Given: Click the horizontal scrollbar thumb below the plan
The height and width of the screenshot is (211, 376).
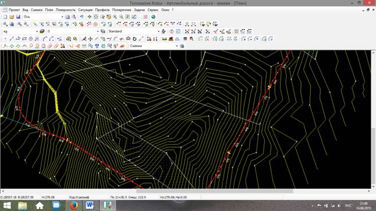Looking at the screenshot, I should click(x=215, y=191).
